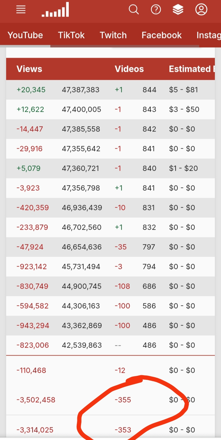This screenshot has width=221, height=440.
Task: Select the $5 - $81 earnings cell
Action: (x=184, y=90)
